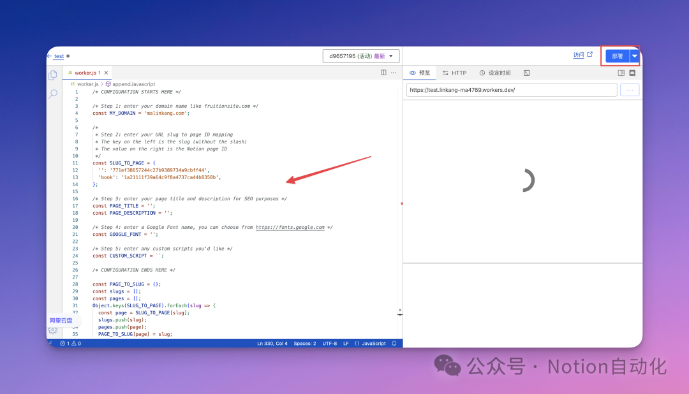This screenshot has width=689, height=394.
Task: Click code line number 11
Action: 75,163
